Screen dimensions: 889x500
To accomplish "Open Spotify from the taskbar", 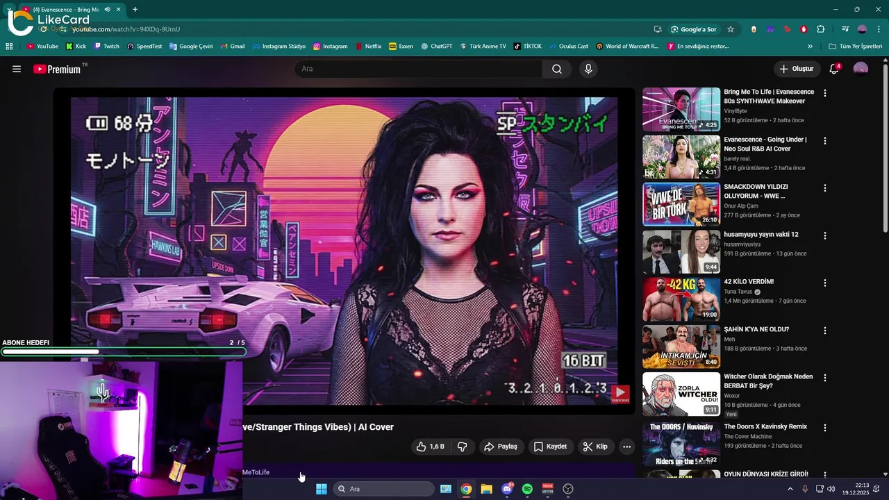I will tap(527, 489).
